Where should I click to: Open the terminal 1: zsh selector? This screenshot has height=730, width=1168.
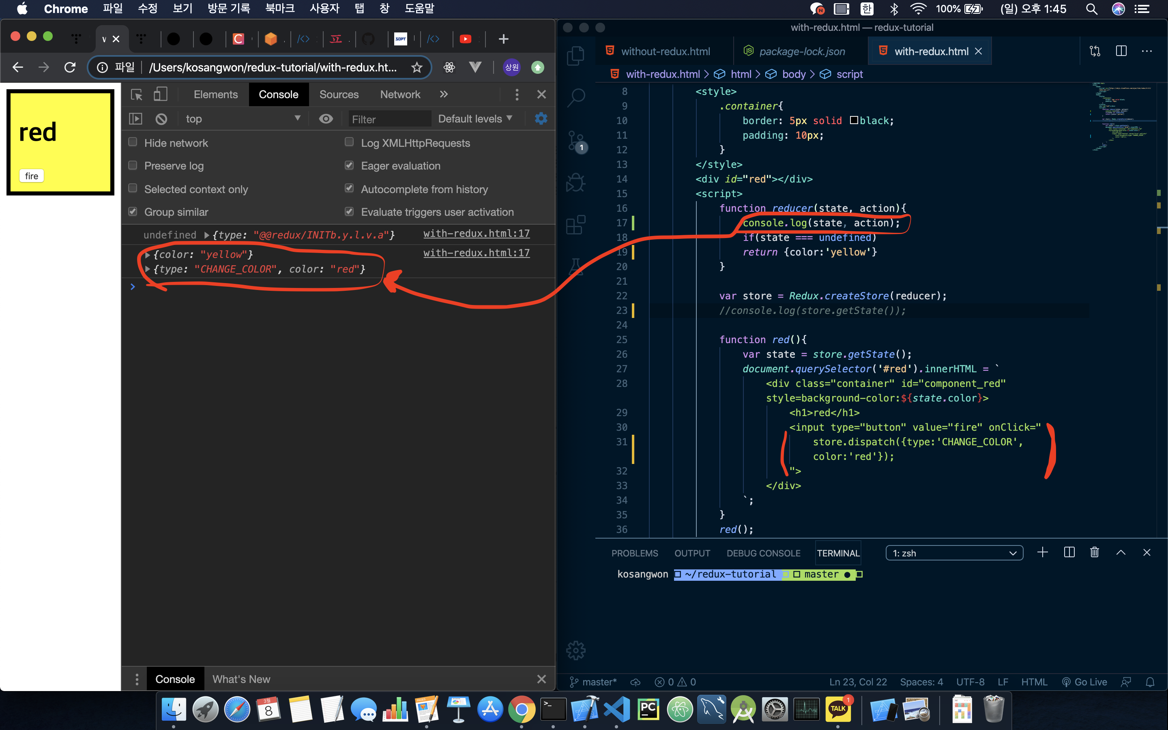pyautogui.click(x=954, y=553)
